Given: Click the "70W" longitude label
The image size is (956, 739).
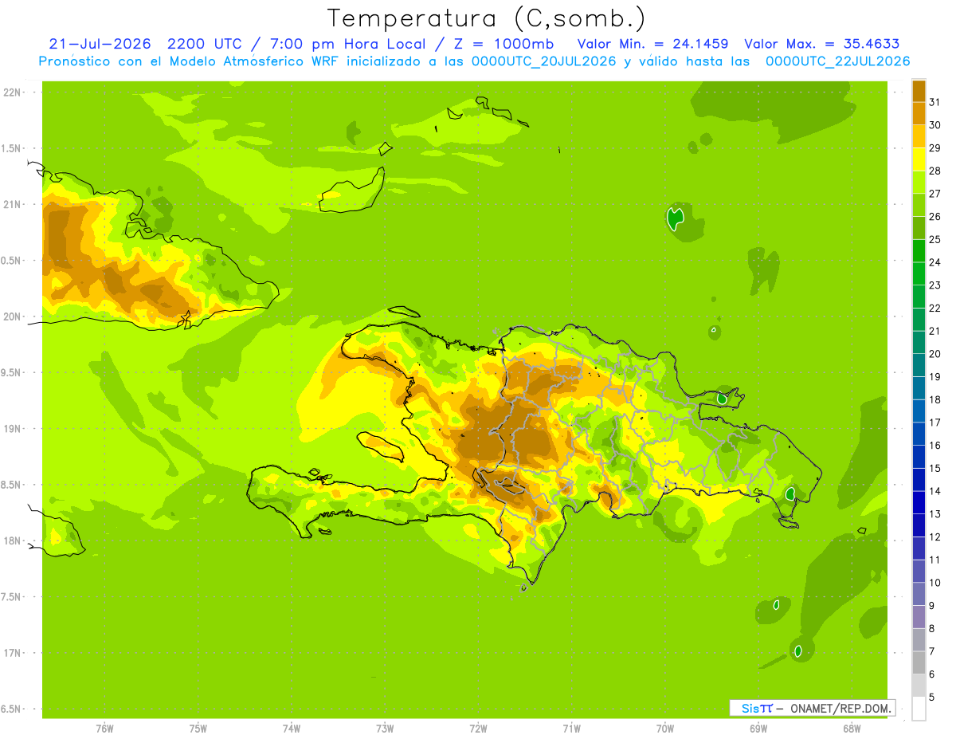Looking at the screenshot, I should pyautogui.click(x=664, y=728).
